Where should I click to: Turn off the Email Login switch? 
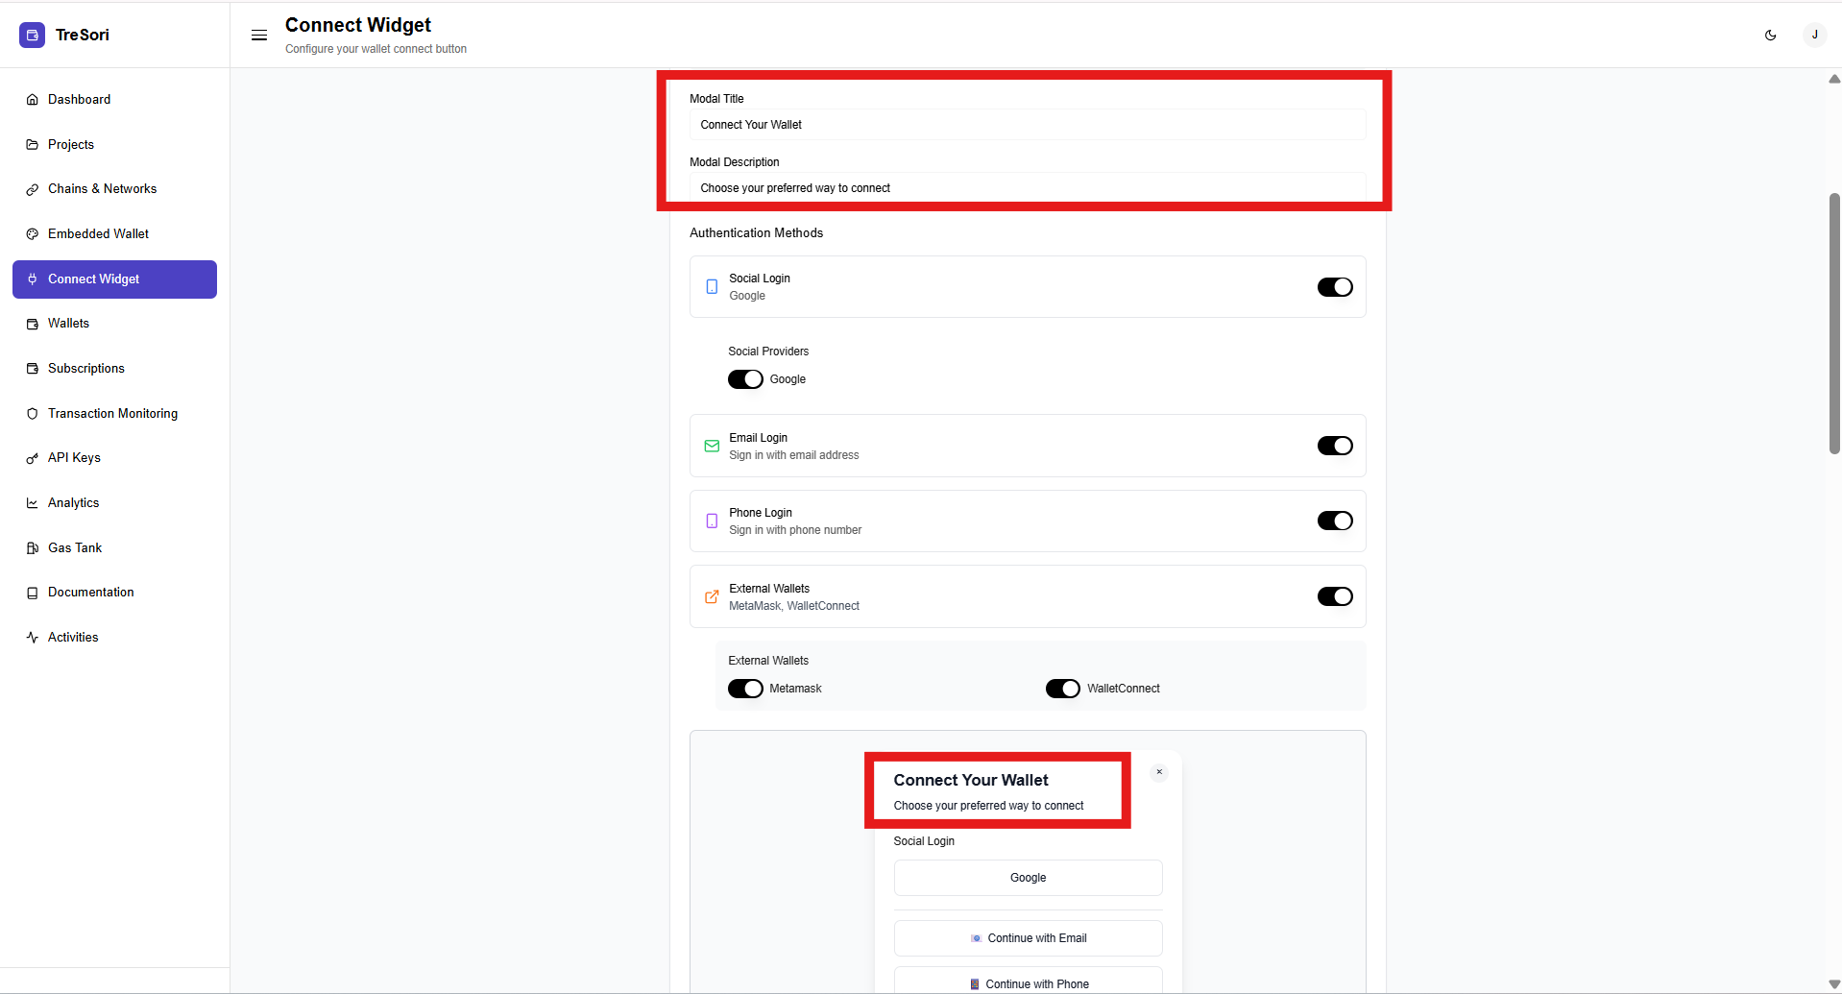tap(1334, 446)
